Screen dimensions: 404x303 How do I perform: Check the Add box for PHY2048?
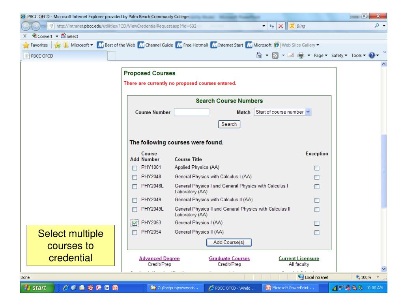135,177
